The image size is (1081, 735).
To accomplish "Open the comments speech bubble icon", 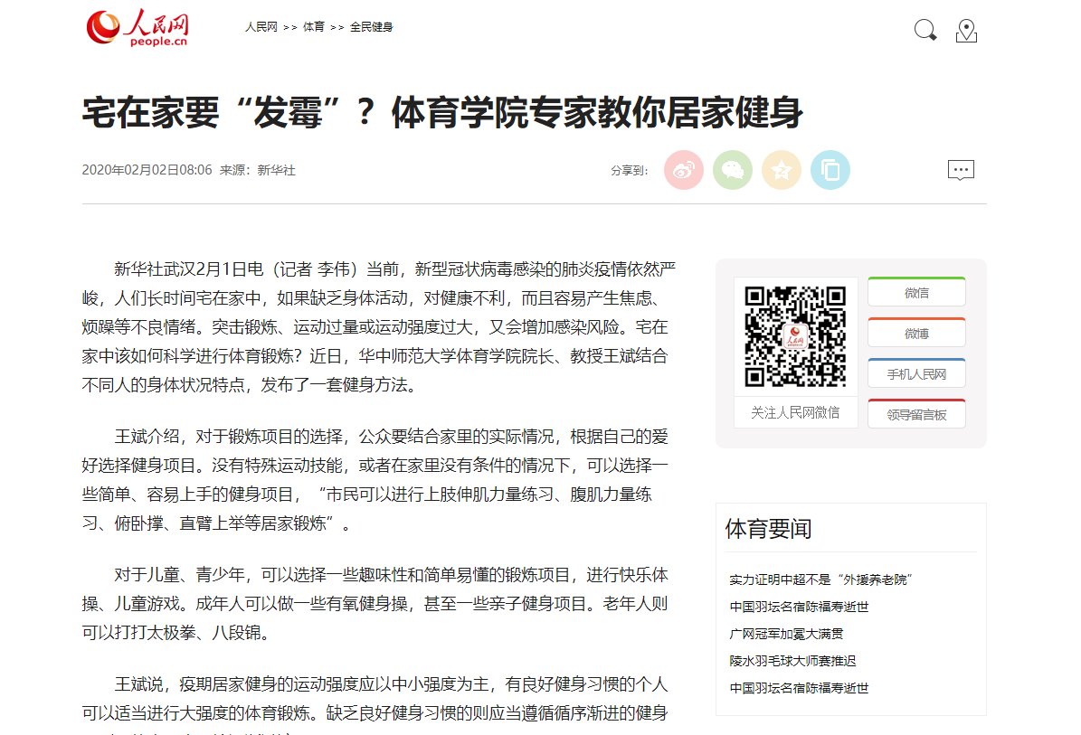I will (961, 170).
